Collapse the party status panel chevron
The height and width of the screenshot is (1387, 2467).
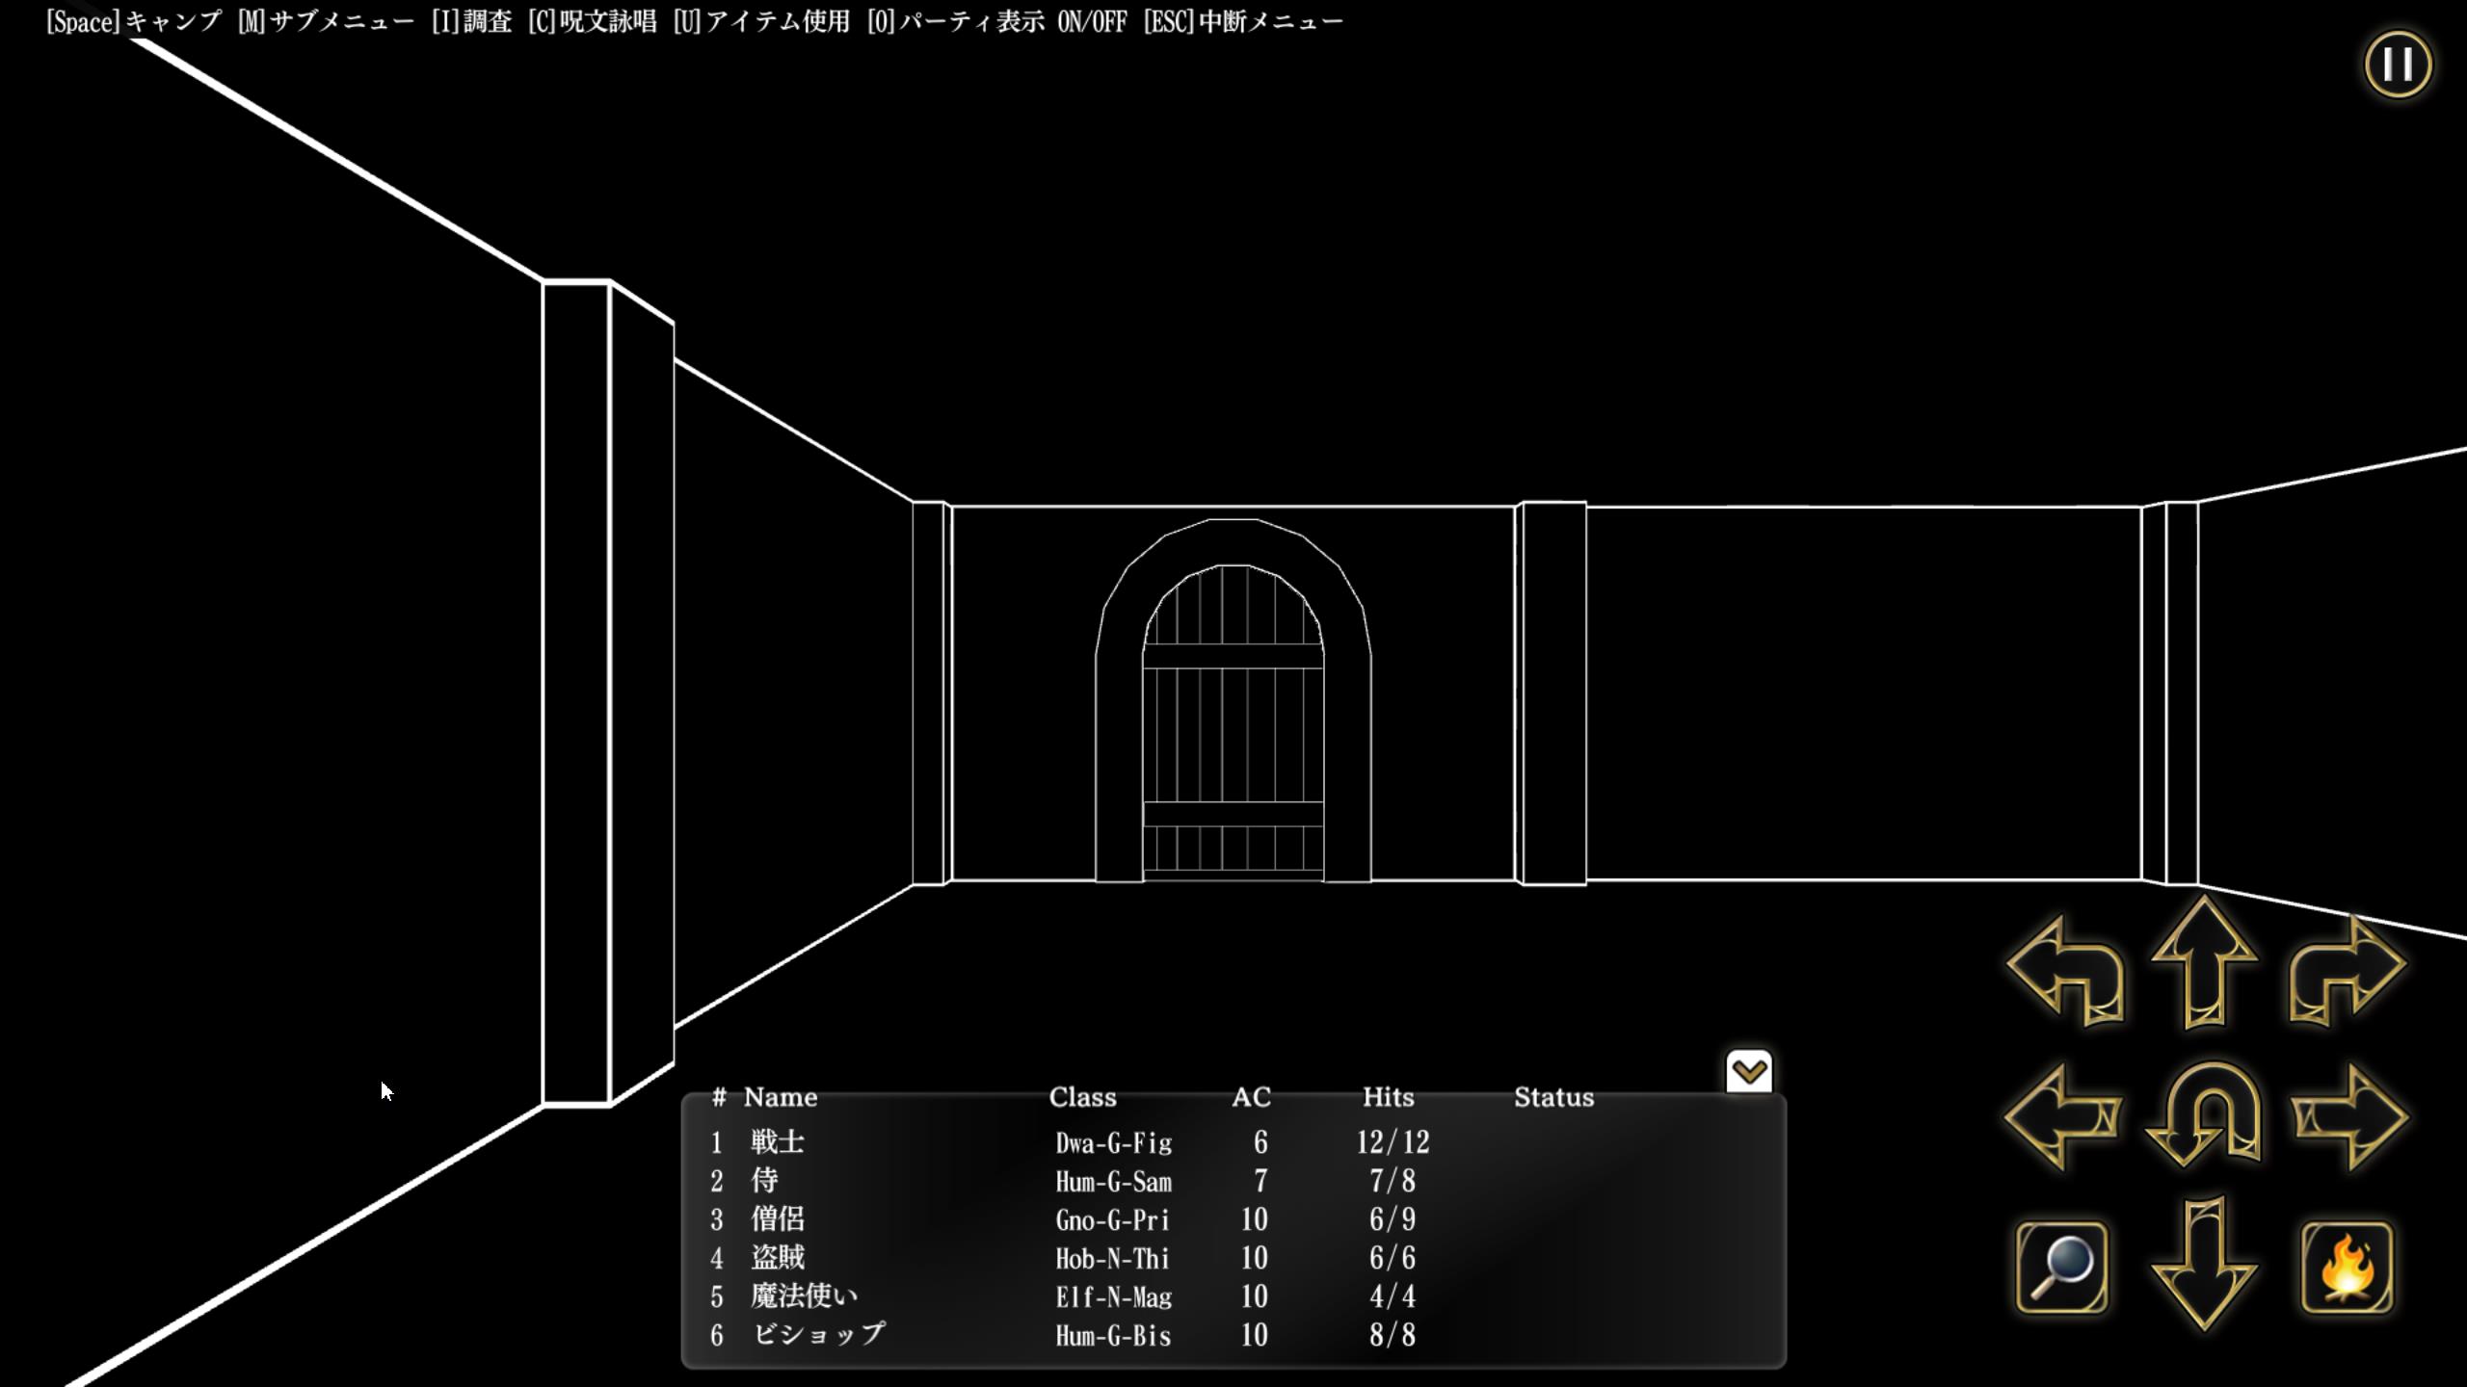pyautogui.click(x=1749, y=1071)
